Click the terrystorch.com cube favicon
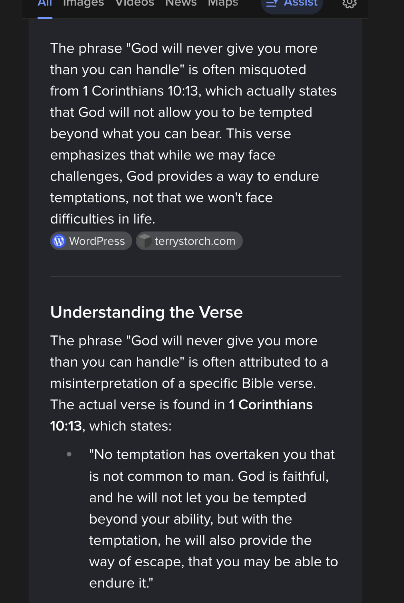404x603 pixels. coord(145,241)
